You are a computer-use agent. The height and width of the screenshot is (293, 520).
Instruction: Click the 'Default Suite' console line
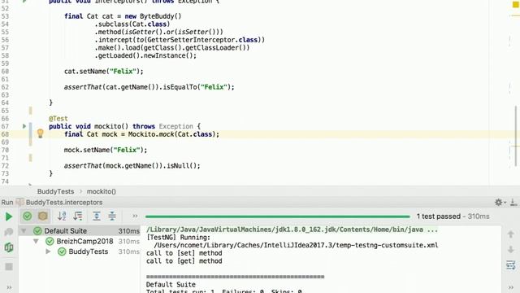171,285
